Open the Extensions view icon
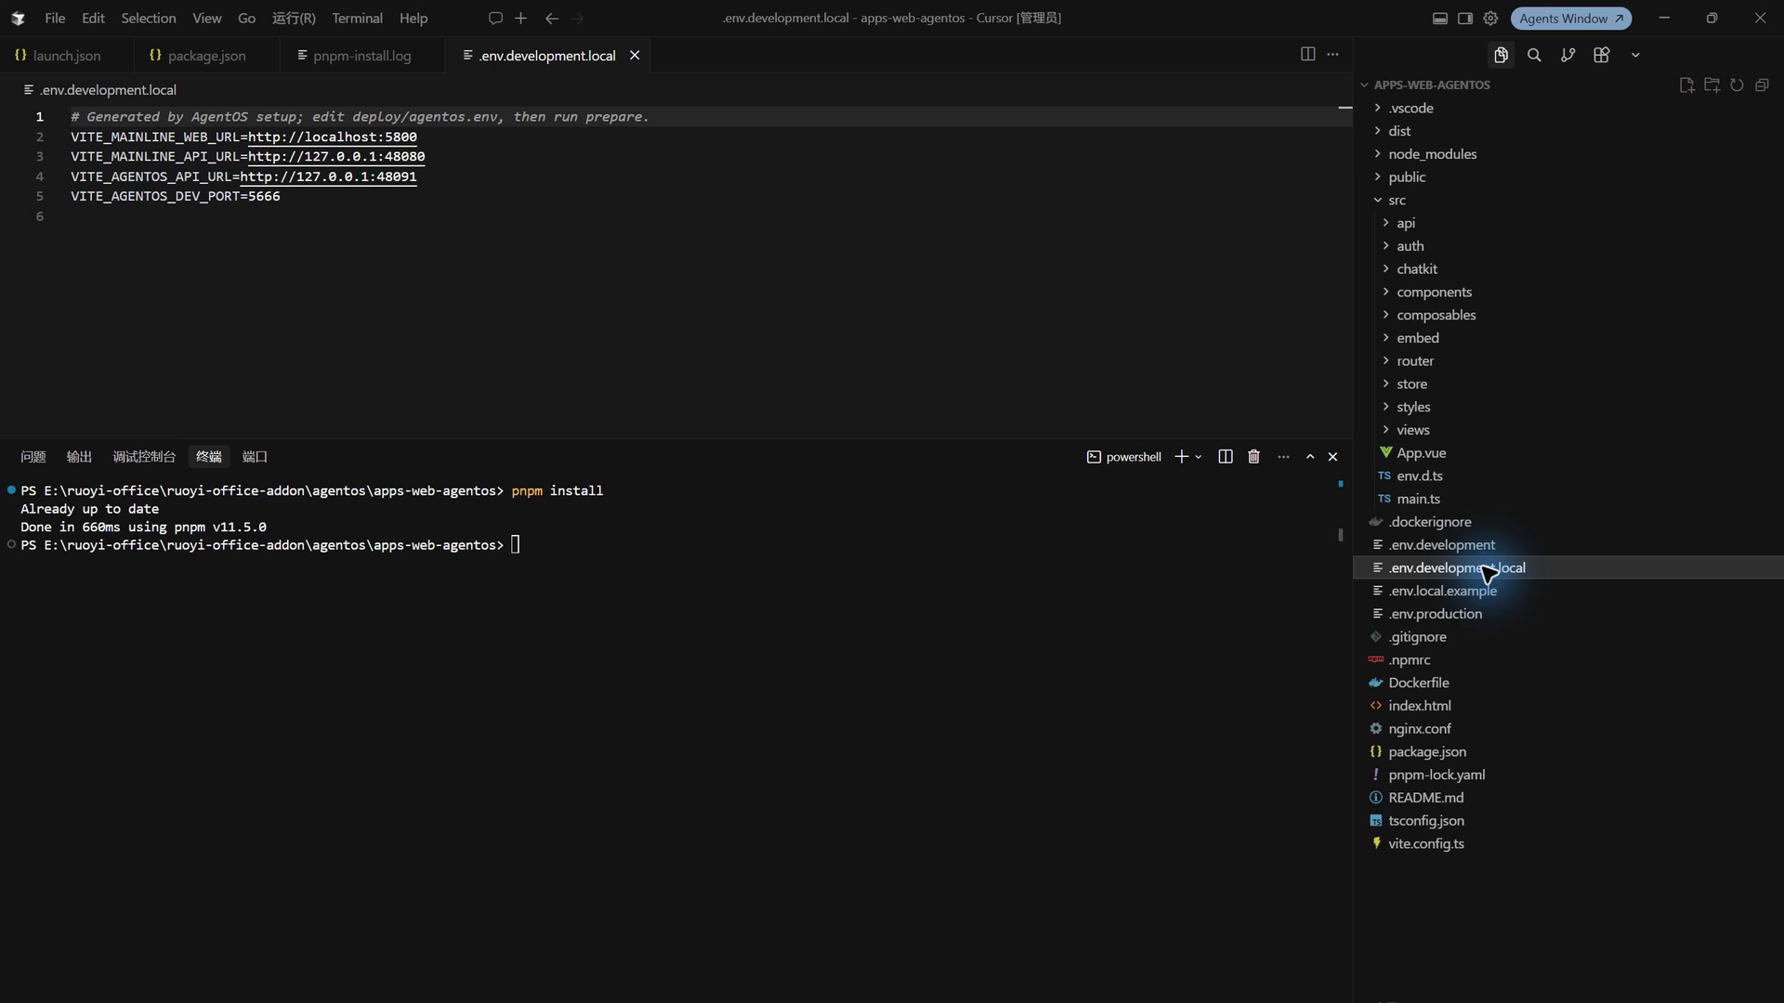 tap(1601, 56)
